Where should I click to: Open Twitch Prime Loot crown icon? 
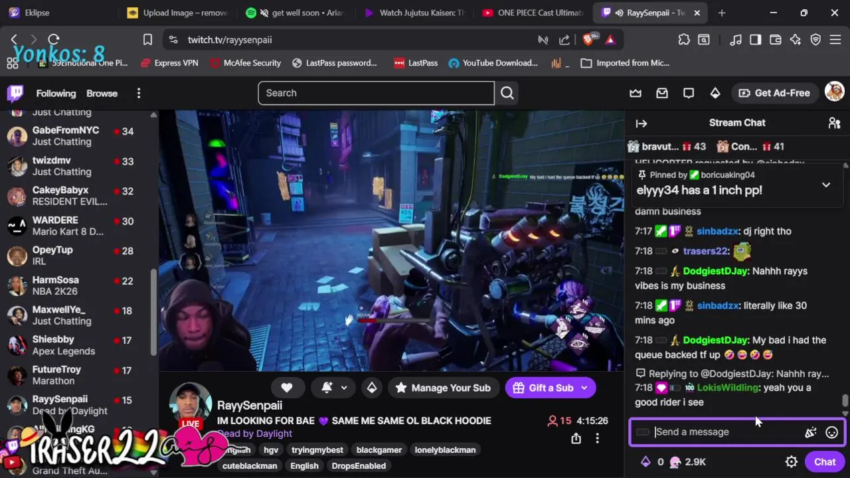point(636,93)
